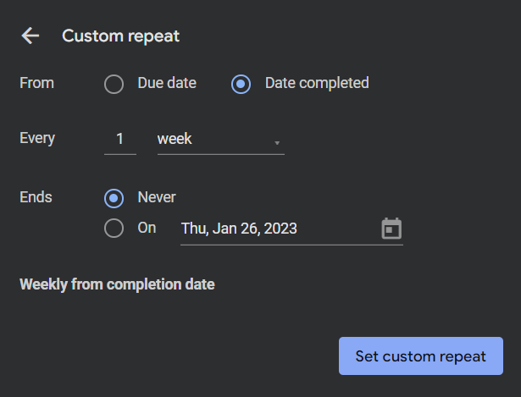Click the Date completed label text
The width and height of the screenshot is (521, 397).
317,83
